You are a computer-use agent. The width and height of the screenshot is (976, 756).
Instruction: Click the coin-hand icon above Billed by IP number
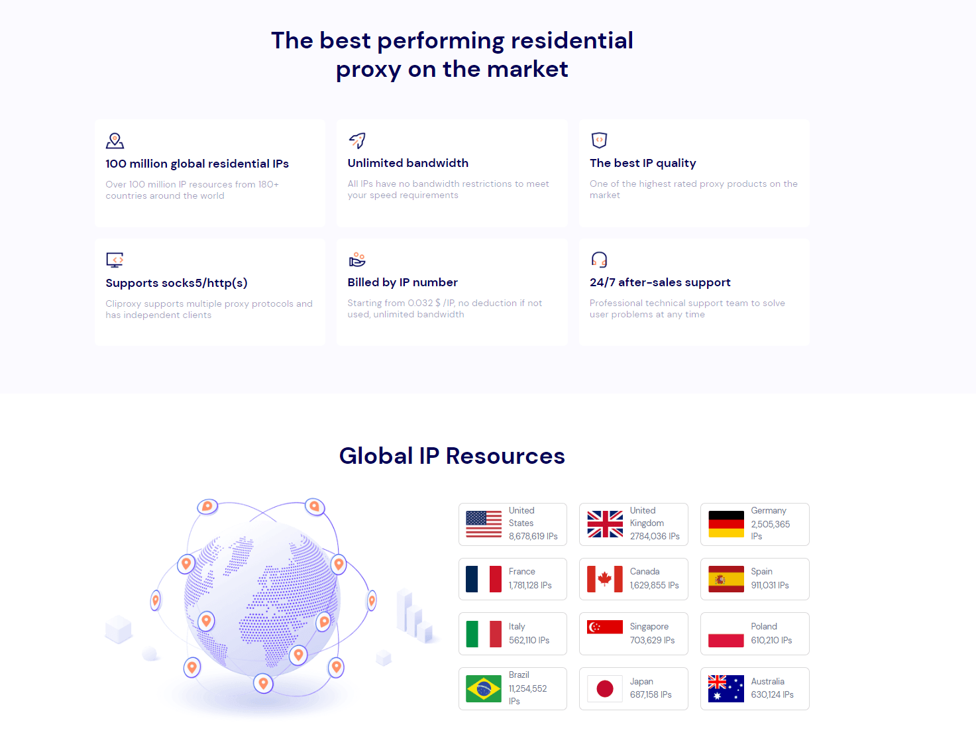point(356,260)
